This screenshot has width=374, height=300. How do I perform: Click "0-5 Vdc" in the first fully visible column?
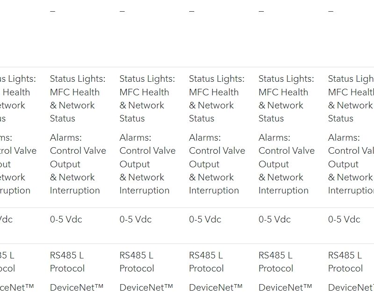click(66, 219)
